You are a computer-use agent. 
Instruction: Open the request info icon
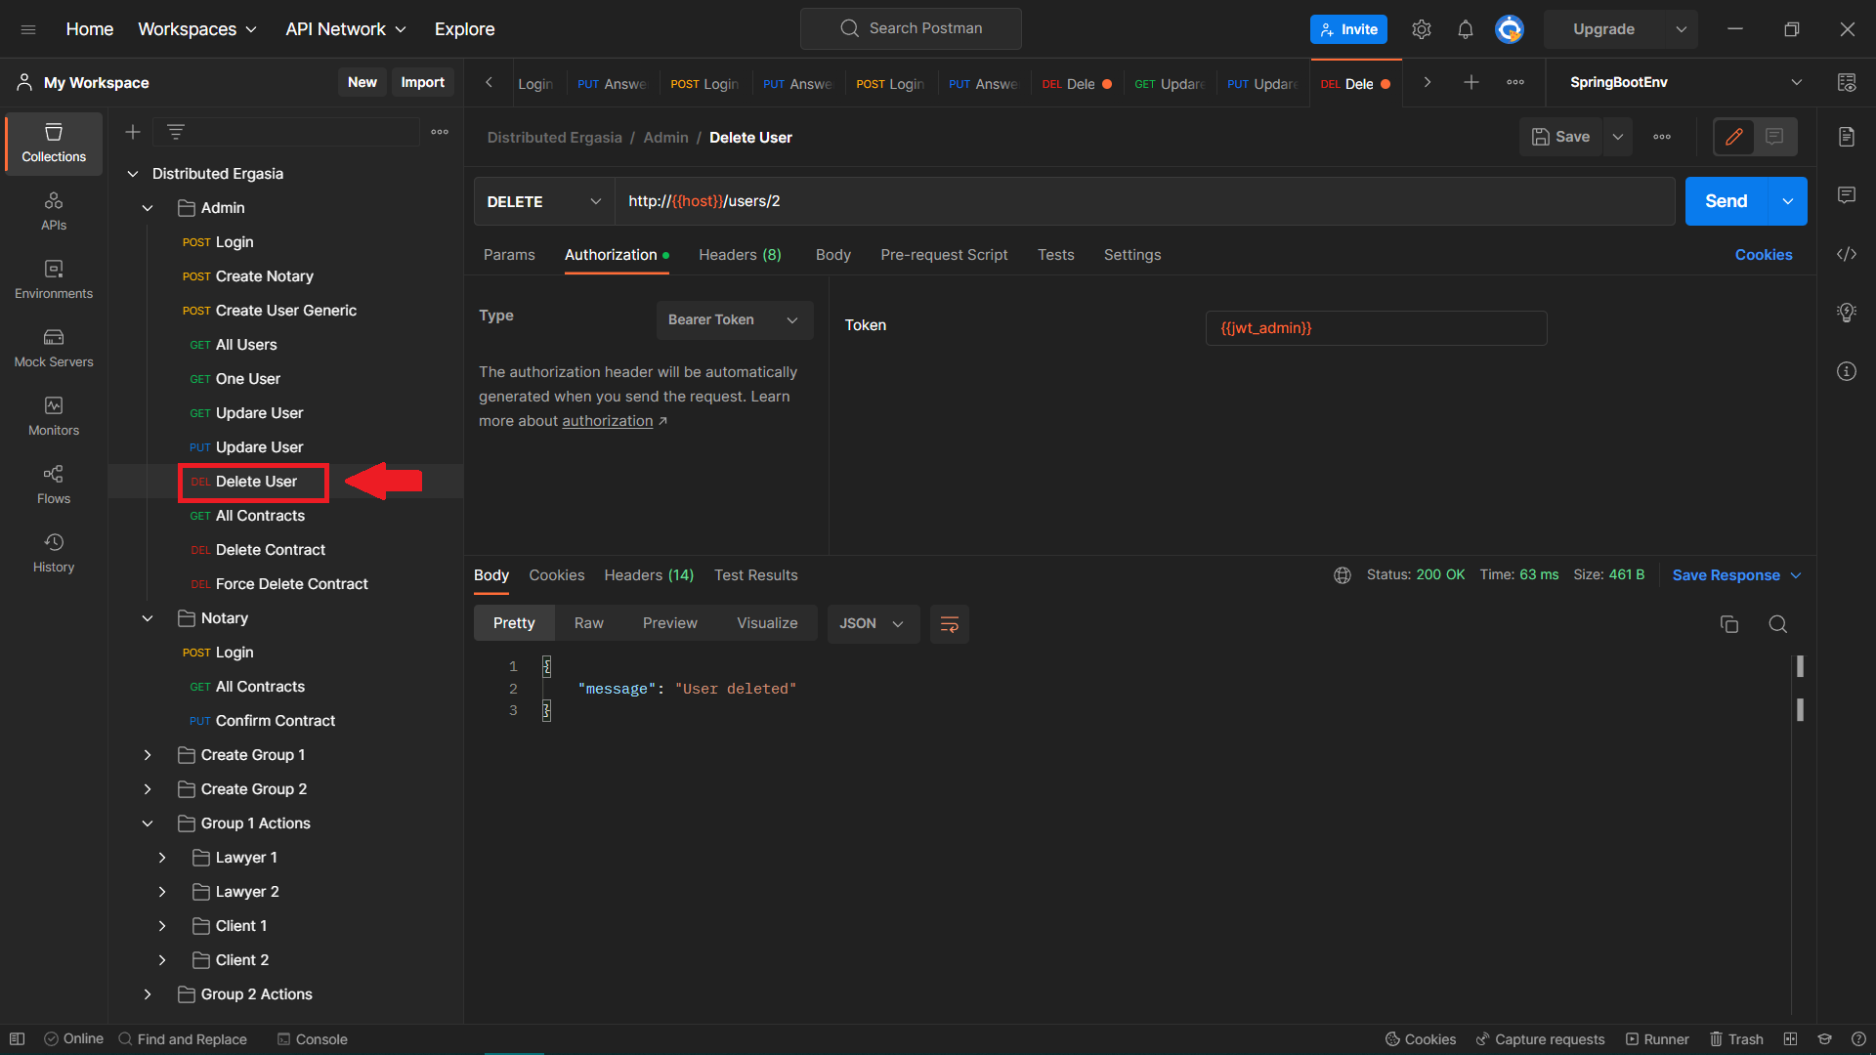[x=1847, y=371]
